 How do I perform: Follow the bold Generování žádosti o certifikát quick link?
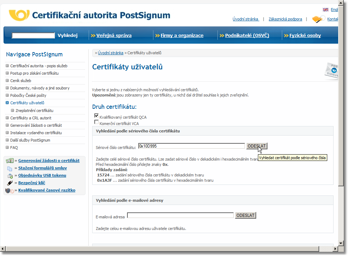click(x=49, y=161)
